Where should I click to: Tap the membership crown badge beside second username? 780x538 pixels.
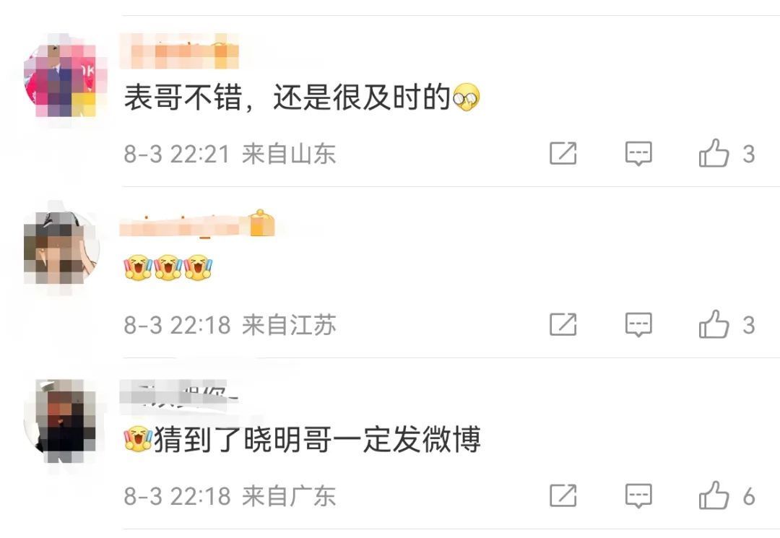(262, 223)
